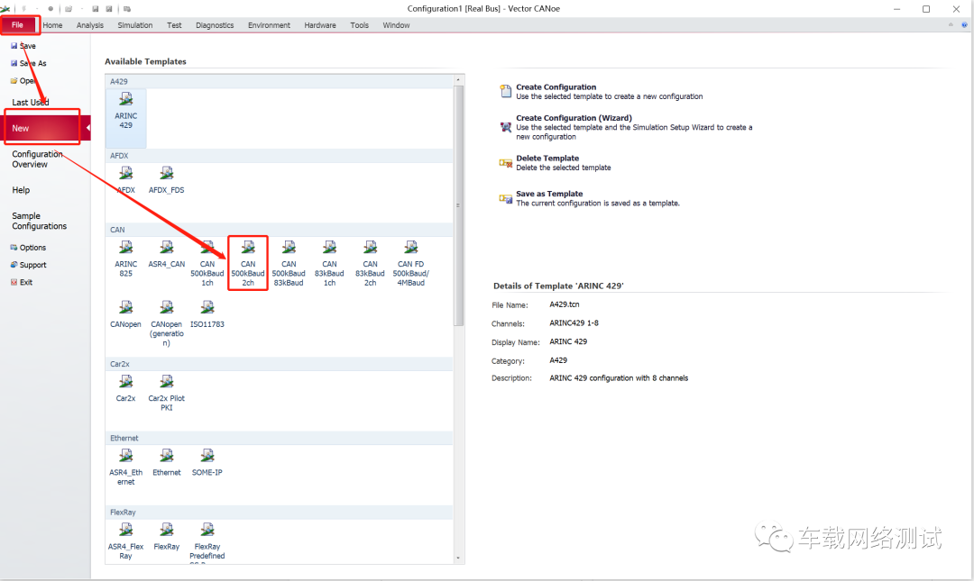Click the 'Car2x' category header
The image size is (974, 581).
279,364
